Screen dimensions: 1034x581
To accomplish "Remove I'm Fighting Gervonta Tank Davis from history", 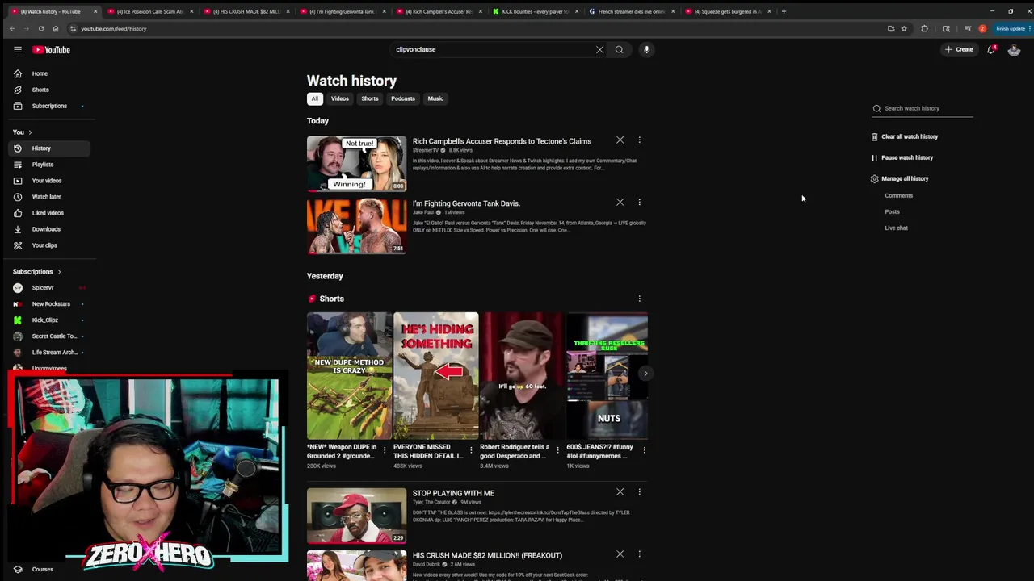I will (x=620, y=203).
